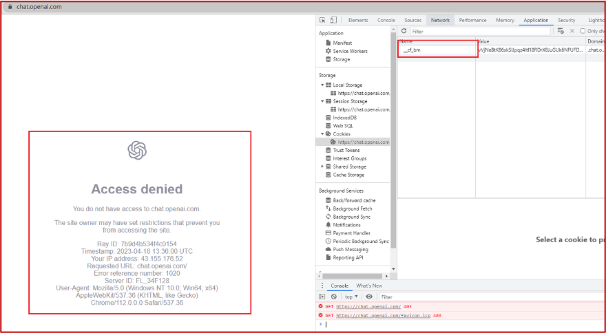Click the chat.openai.com address bar URL

click(39, 7)
